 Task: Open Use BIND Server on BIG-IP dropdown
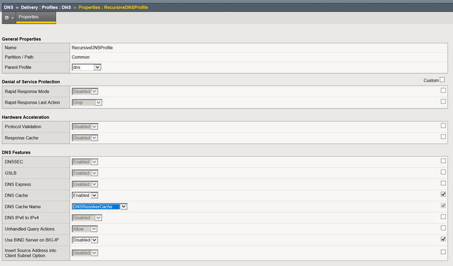(85, 239)
